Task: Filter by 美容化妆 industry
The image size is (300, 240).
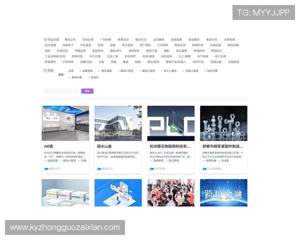Action: click(211, 39)
